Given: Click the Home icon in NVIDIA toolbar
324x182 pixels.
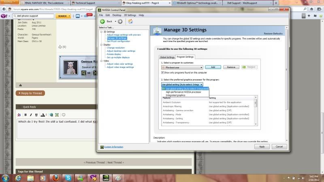Looking at the screenshot, I should point(130,21).
